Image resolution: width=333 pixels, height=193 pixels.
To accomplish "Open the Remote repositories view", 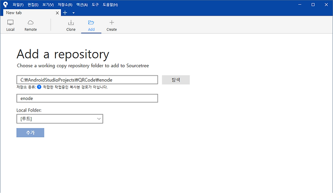I will point(31,25).
